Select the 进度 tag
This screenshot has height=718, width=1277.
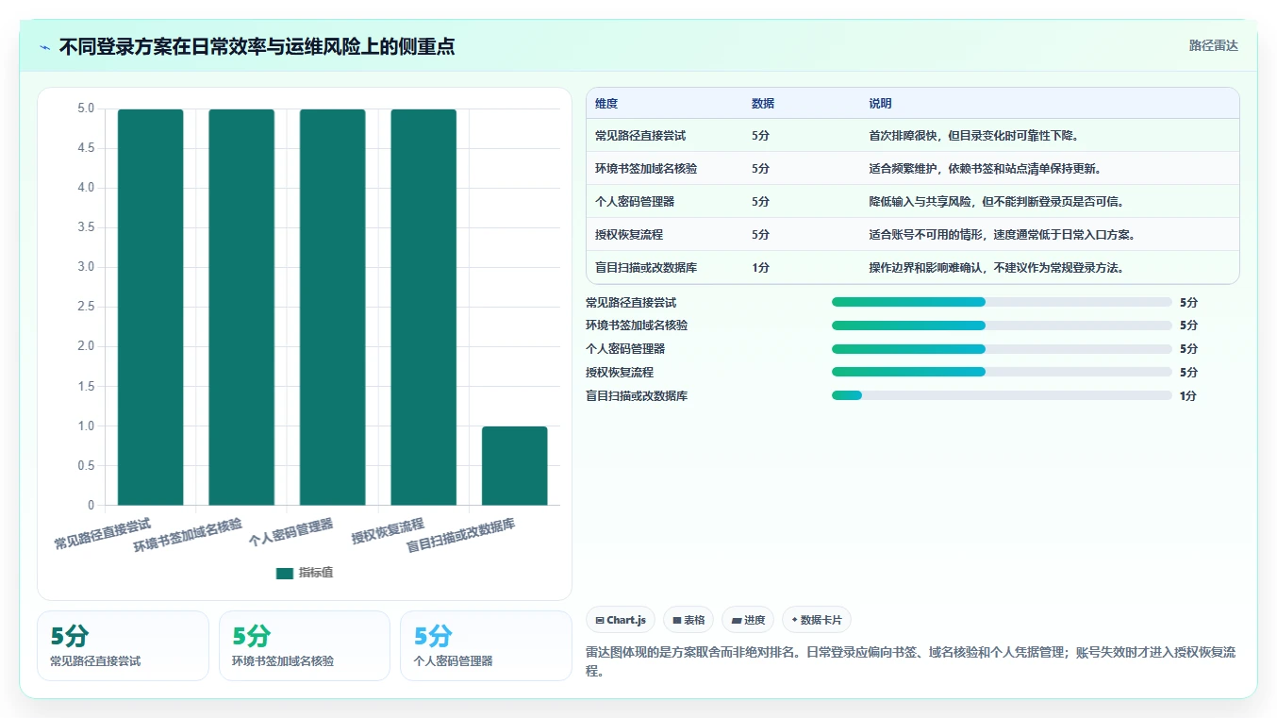[748, 620]
